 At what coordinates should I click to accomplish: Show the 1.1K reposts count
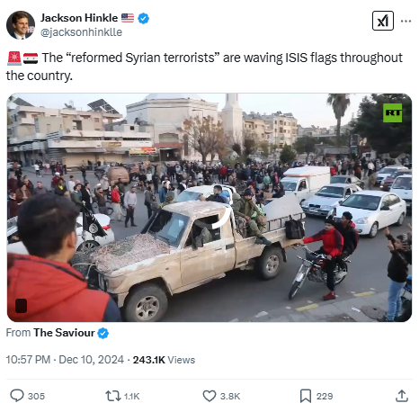[132, 396]
